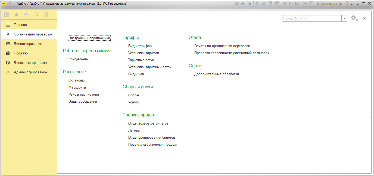The width and height of the screenshot is (374, 176).
Task: Open the calendar icon in title bar
Action: (277, 4)
